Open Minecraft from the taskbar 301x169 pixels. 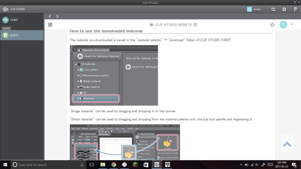135,165
